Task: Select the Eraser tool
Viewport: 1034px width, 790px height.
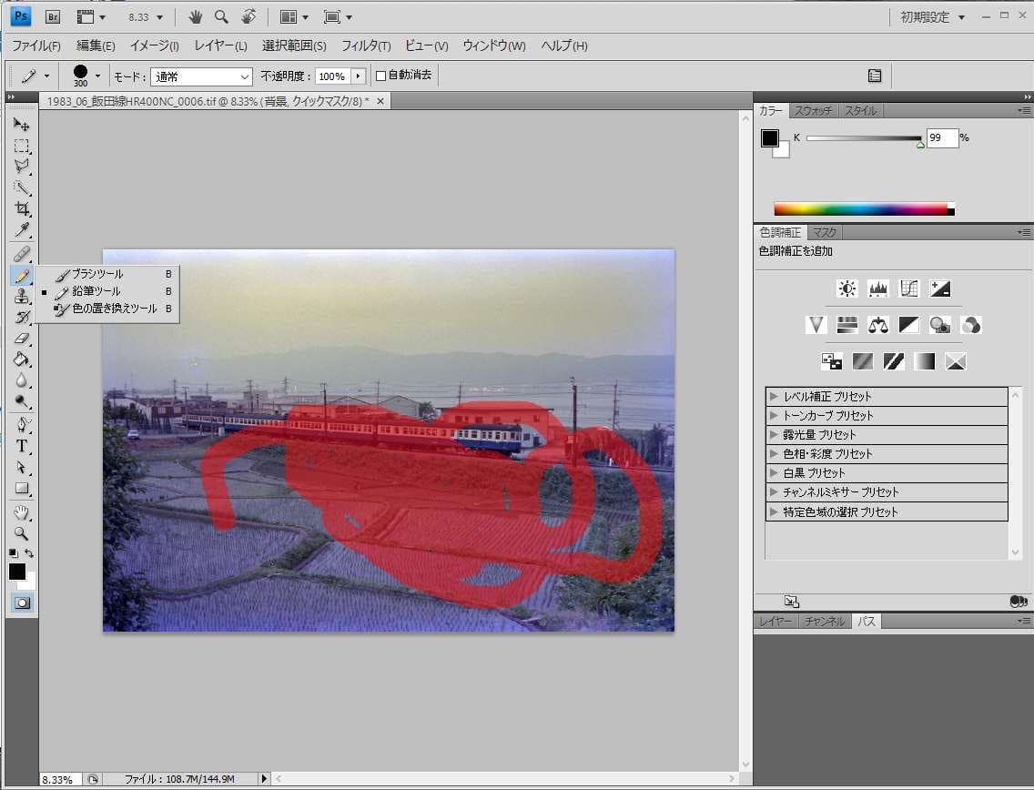Action: click(x=22, y=339)
